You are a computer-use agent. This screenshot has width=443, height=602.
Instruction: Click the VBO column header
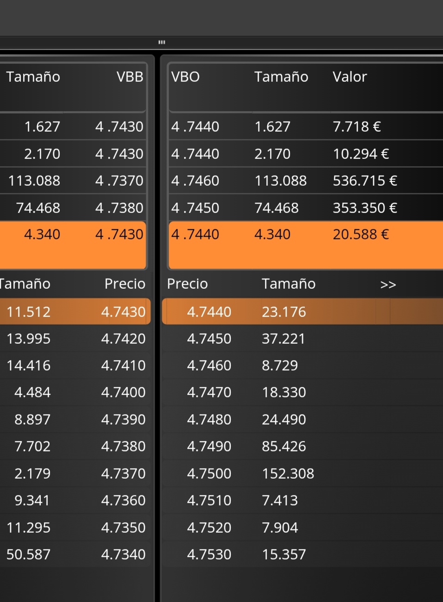click(x=185, y=77)
